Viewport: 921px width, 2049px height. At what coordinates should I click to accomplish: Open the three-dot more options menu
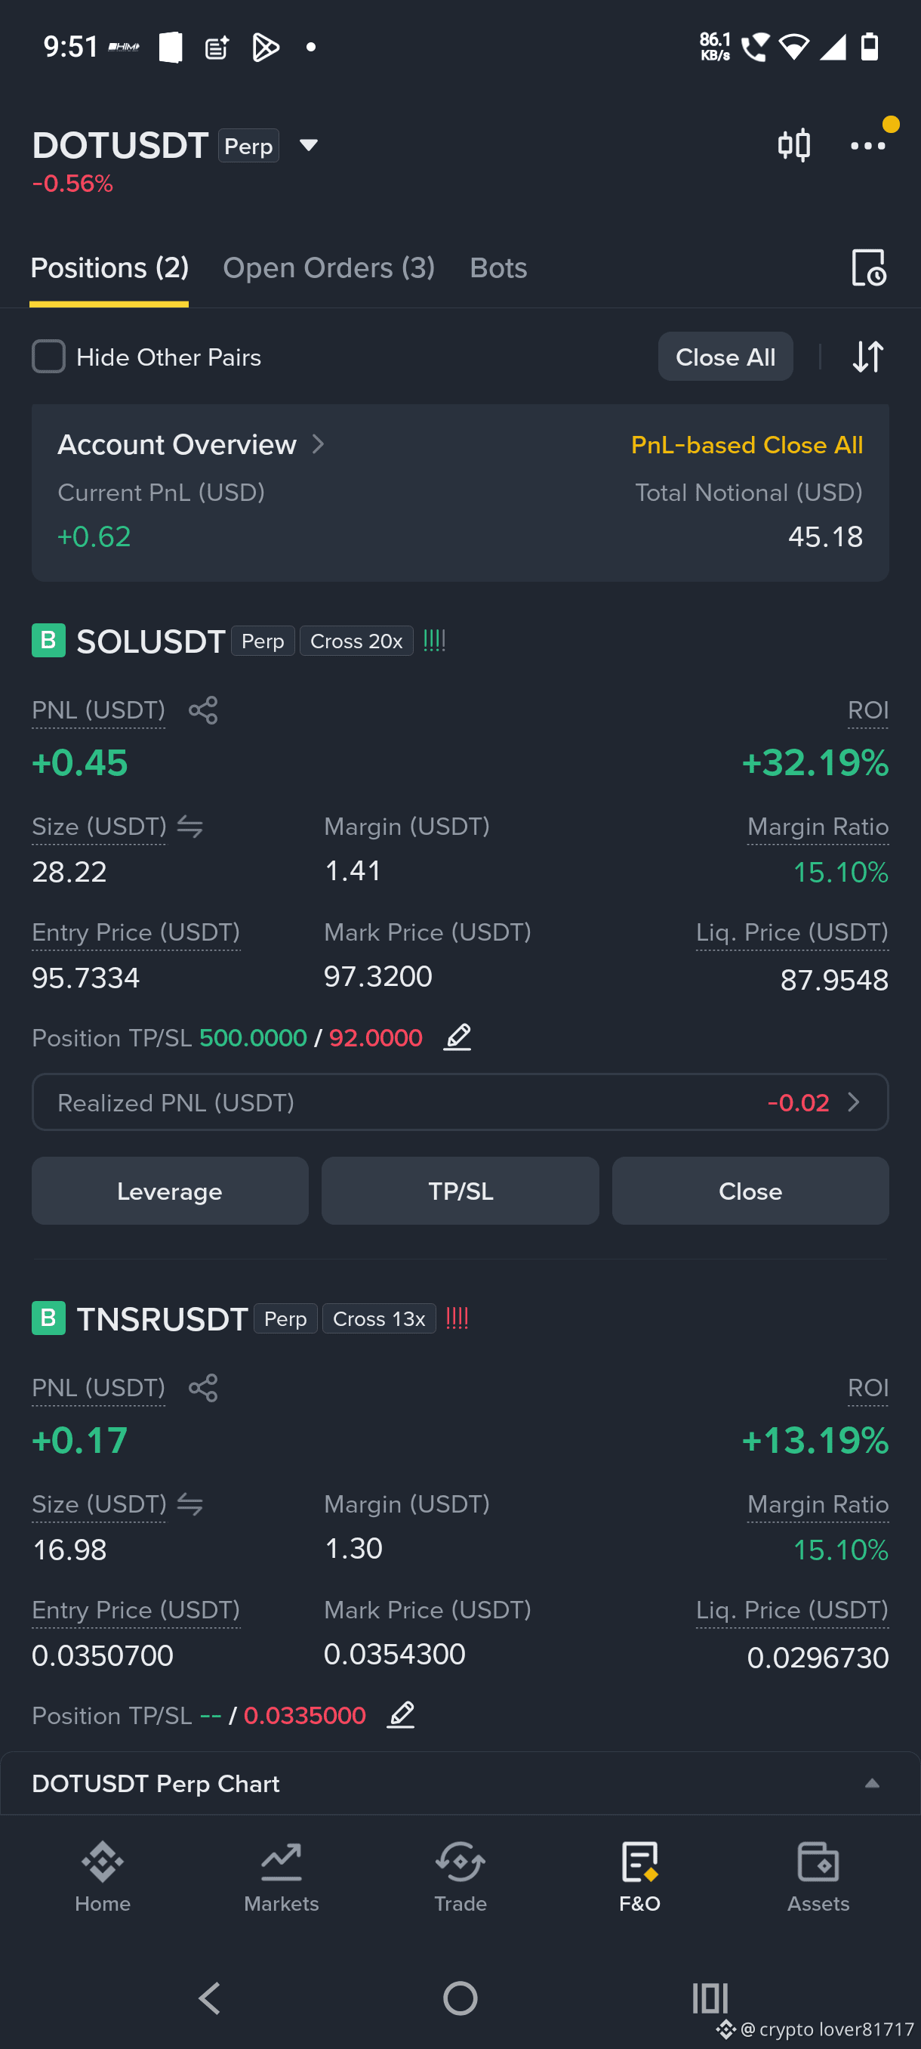pos(867,146)
